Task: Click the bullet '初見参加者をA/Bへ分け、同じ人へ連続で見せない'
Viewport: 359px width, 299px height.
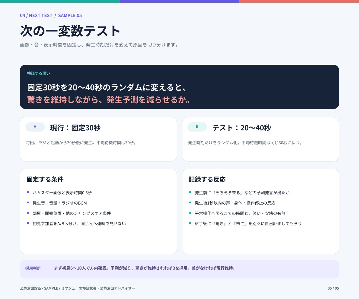Action: [x=79, y=224]
